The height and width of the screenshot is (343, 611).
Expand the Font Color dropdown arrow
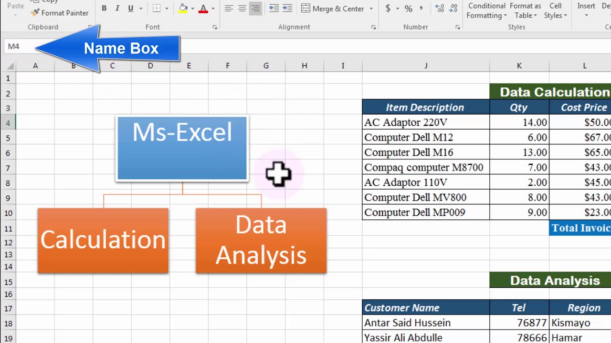213,9
